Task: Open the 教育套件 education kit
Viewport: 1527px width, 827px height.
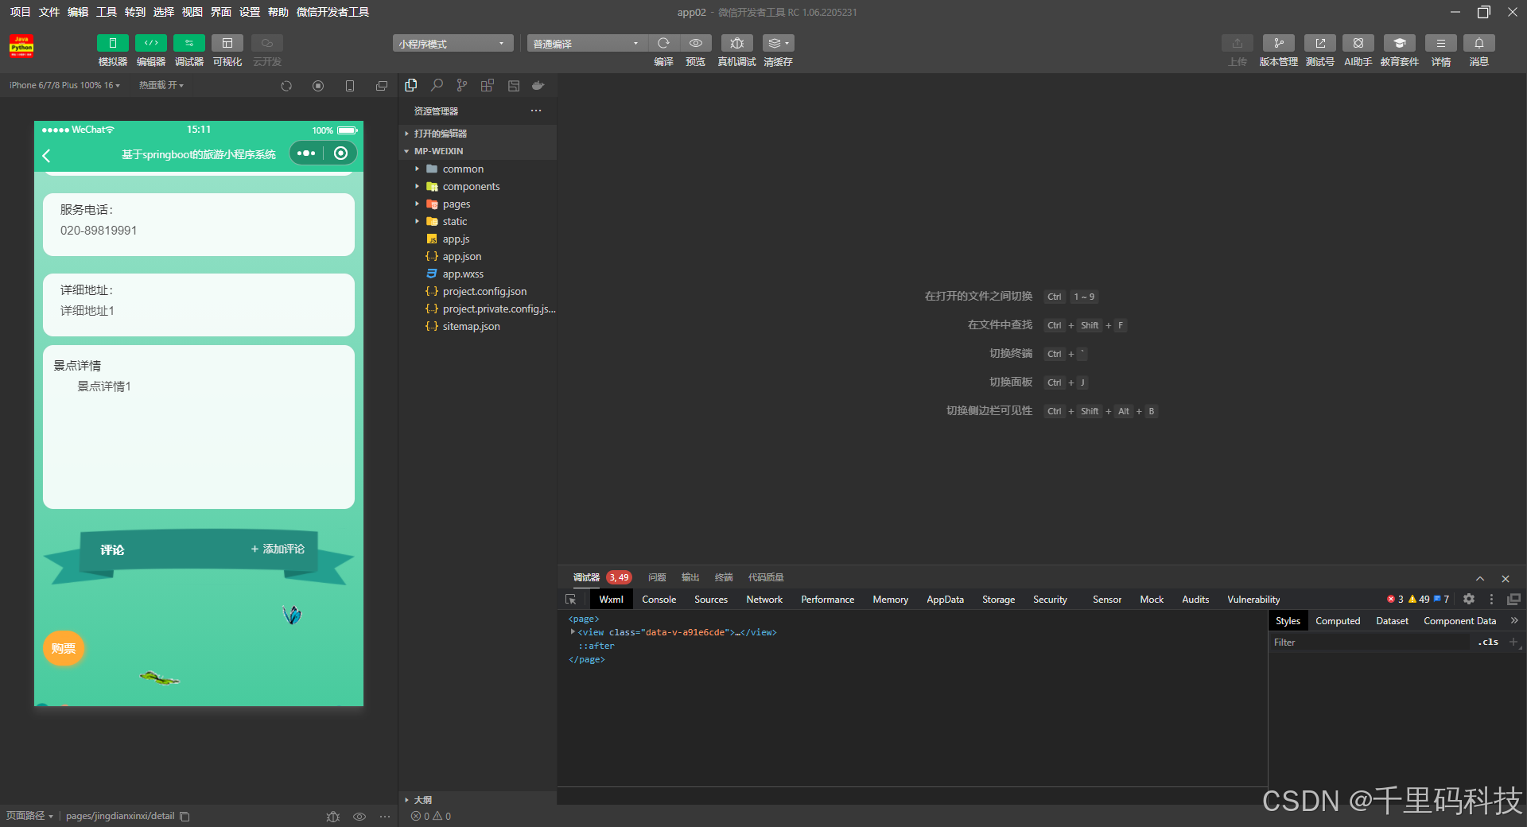Action: coord(1400,43)
